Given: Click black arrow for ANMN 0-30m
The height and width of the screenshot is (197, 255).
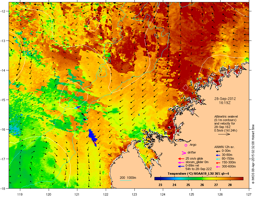Looking at the screenshot, I should click(218, 151).
